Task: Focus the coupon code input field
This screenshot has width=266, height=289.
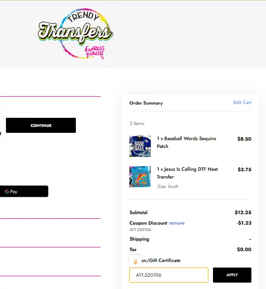Action: tap(169, 275)
